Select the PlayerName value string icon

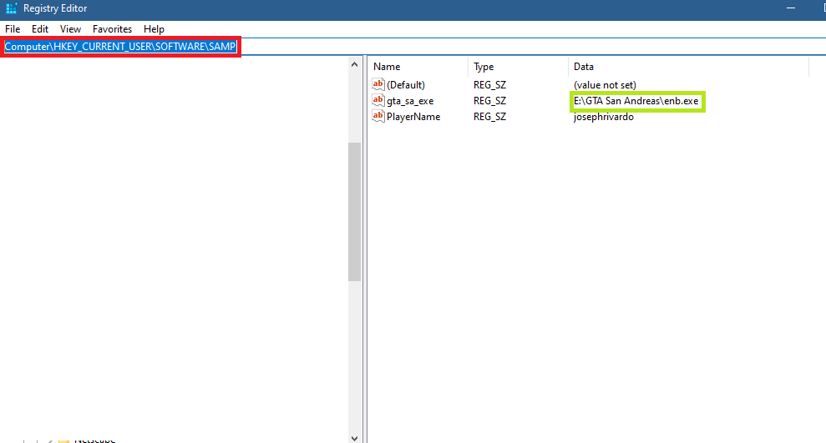(x=378, y=116)
